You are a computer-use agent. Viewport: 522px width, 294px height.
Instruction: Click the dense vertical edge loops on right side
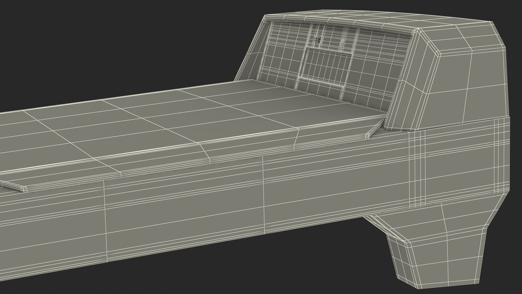(x=417, y=169)
